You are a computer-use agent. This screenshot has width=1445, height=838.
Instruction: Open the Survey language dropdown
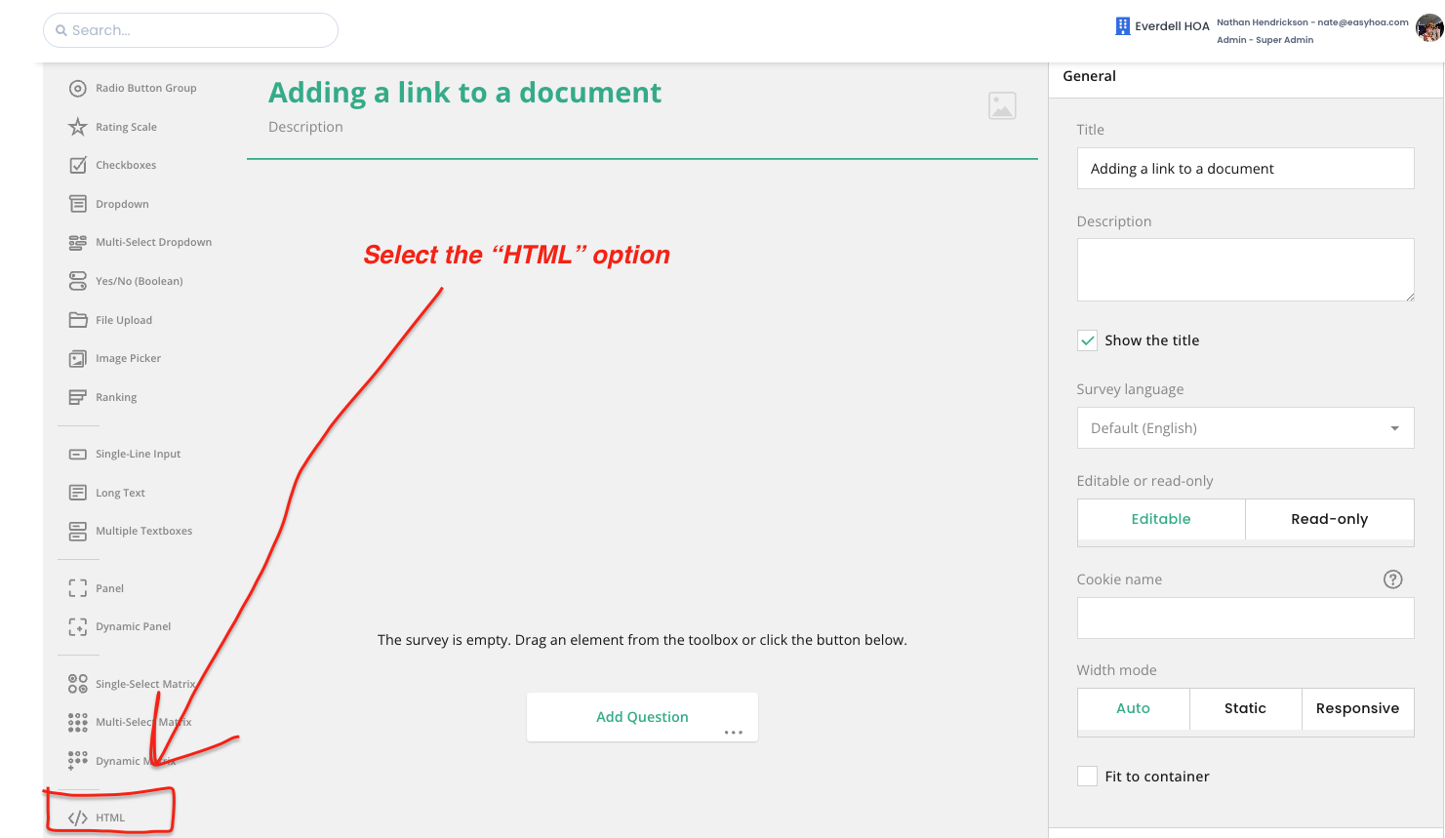[x=1245, y=428]
